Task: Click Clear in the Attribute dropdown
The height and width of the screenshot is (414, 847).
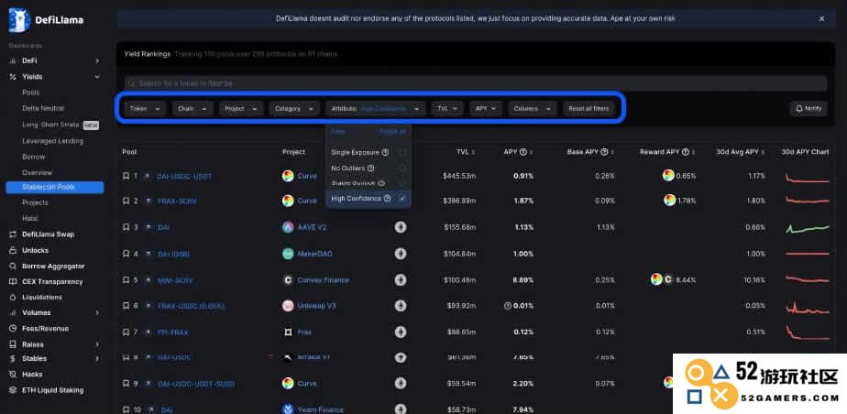Action: [x=337, y=131]
